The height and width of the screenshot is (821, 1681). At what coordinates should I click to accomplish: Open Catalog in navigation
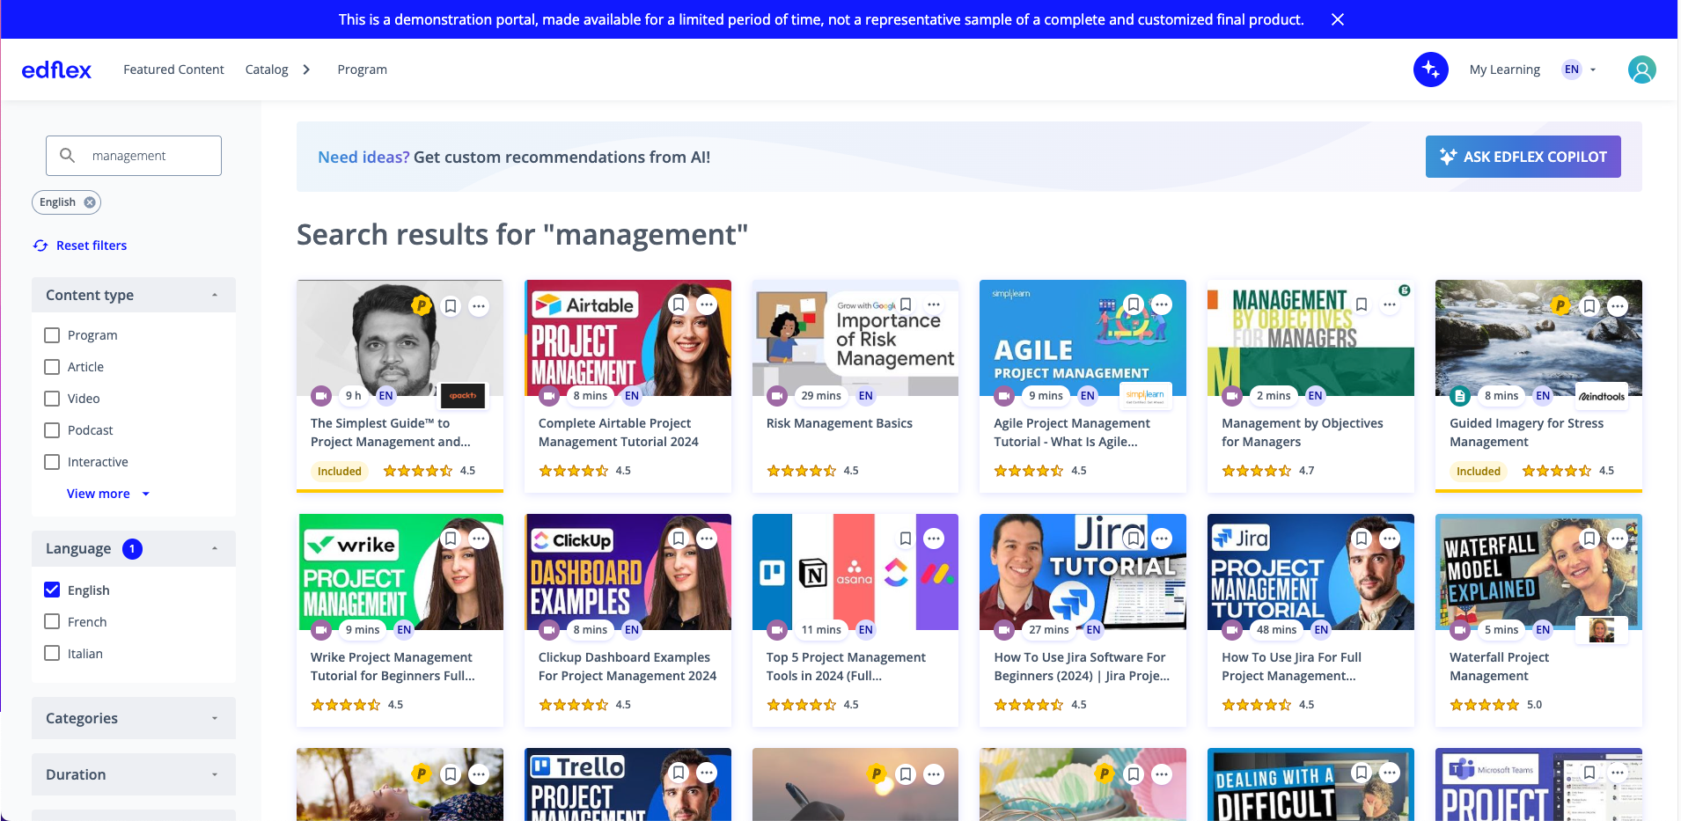click(x=267, y=70)
